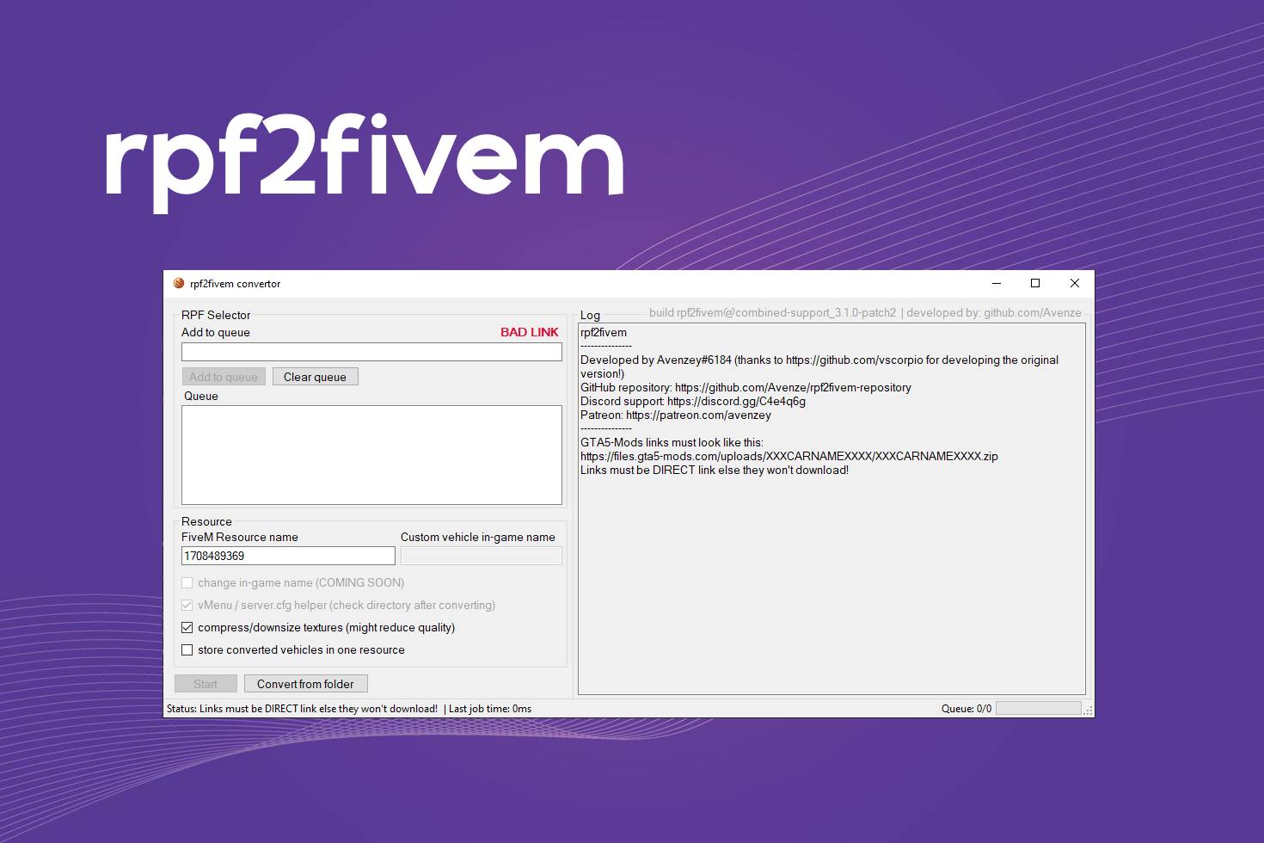Check "change in-game name (COMING SOON)"
This screenshot has width=1264, height=843.
[x=187, y=582]
